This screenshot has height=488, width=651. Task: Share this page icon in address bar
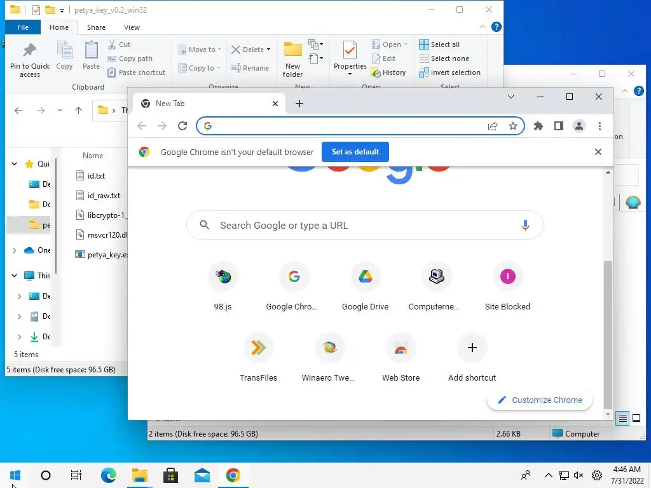pos(493,126)
